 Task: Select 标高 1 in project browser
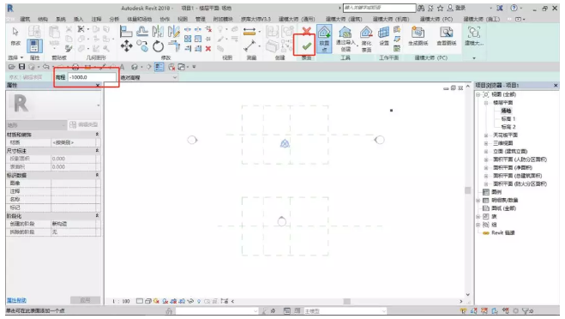(x=508, y=118)
